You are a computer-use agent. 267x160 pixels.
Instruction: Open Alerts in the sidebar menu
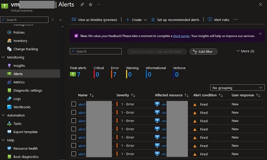[30, 74]
